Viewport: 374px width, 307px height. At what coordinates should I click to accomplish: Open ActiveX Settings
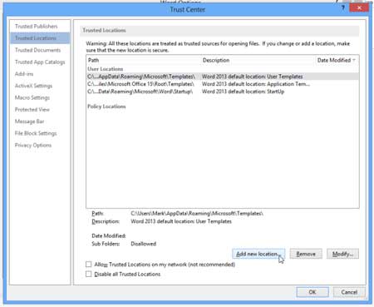point(33,86)
